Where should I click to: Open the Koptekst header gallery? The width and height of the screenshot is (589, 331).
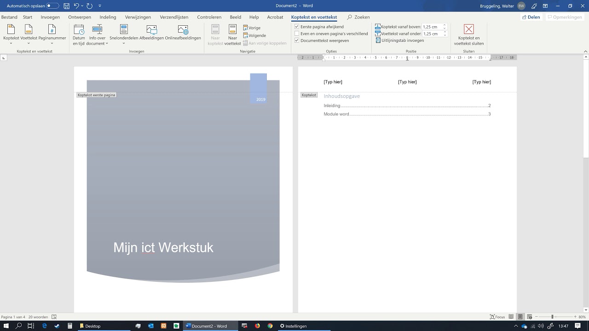11,34
